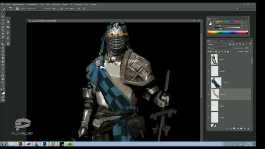The width and height of the screenshot is (265, 149).
Task: Hide the selected arm sketch layer
Action: [209, 94]
